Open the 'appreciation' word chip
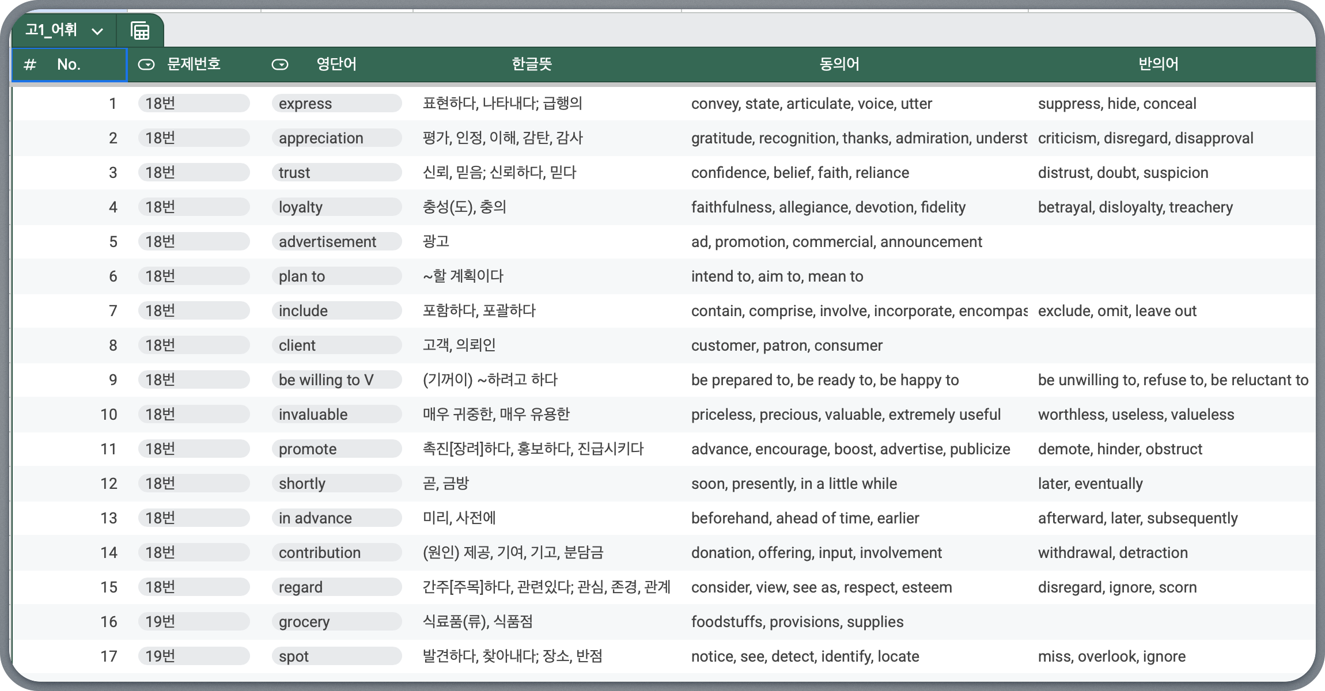Image resolution: width=1325 pixels, height=691 pixels. click(x=336, y=138)
